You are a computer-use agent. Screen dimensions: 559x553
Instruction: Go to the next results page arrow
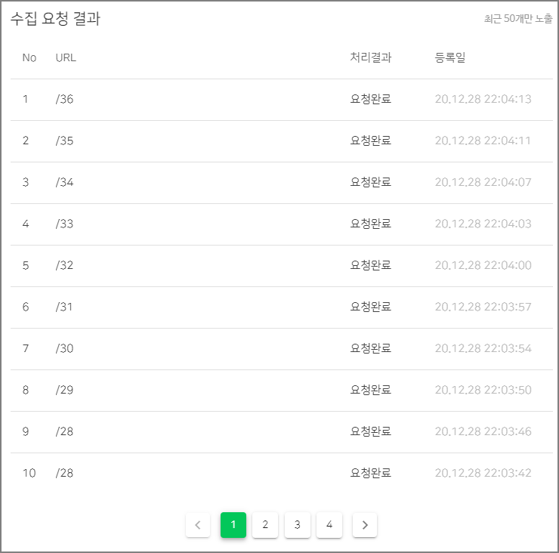tap(365, 525)
